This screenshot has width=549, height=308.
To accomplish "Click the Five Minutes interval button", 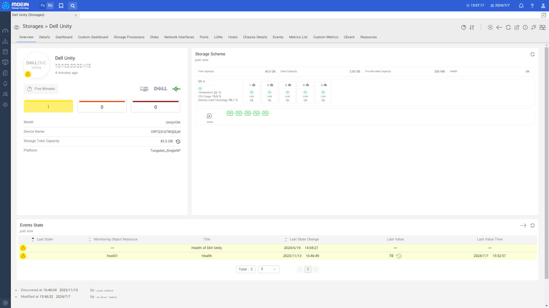I will click(x=41, y=89).
